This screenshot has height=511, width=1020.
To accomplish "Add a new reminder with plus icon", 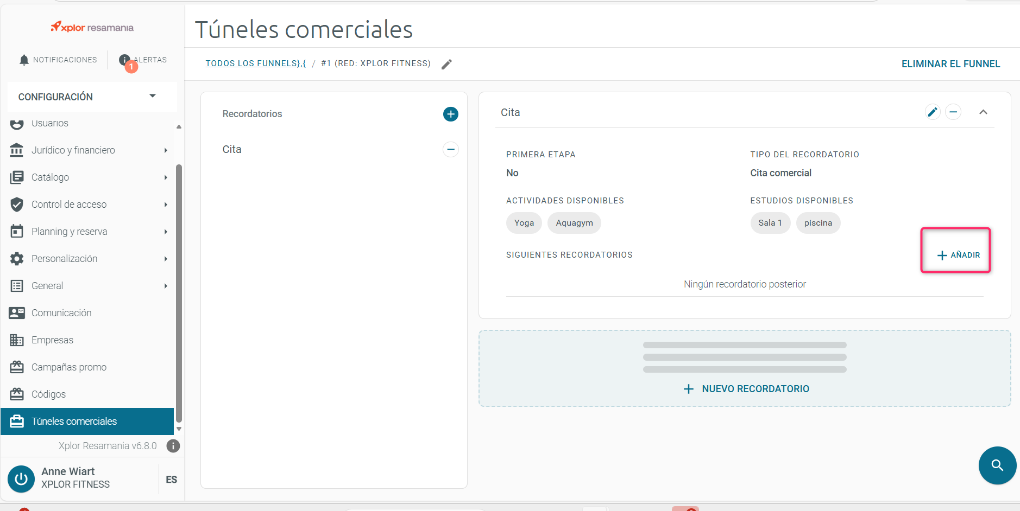I will pos(450,114).
